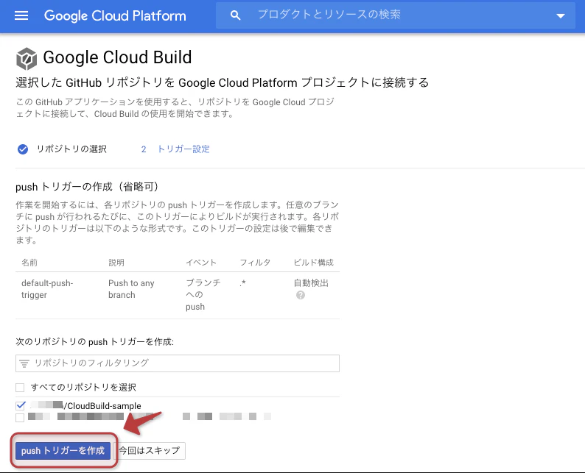Click the Push to any branch description
This screenshot has height=473, width=585.
click(131, 289)
